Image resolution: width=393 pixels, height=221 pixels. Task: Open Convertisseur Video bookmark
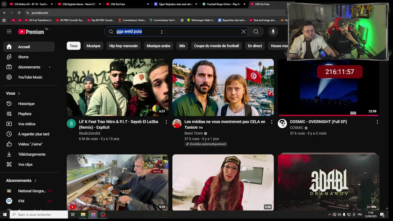tap(132, 20)
